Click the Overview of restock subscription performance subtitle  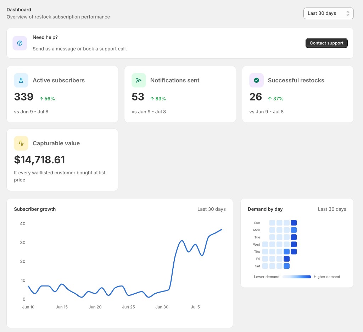click(x=58, y=17)
